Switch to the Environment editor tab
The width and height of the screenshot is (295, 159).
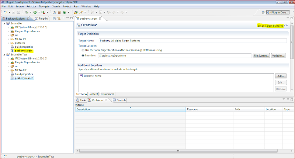tap(107, 94)
